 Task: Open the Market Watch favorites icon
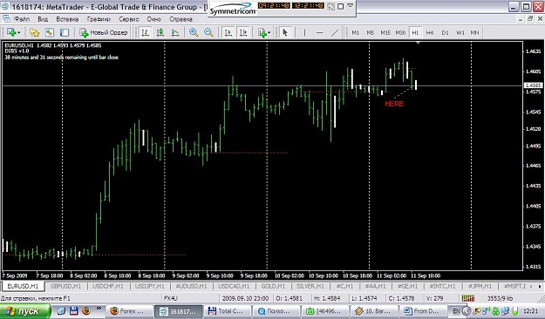point(34,32)
